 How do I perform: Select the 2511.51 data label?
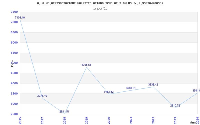click(x=64, y=111)
